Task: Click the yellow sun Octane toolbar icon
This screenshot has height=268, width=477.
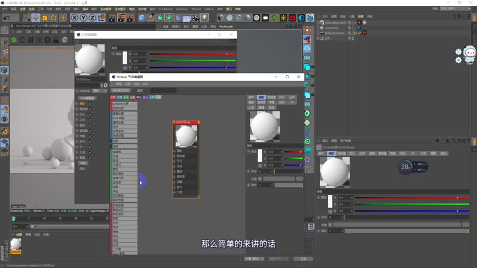Action: click(283, 18)
